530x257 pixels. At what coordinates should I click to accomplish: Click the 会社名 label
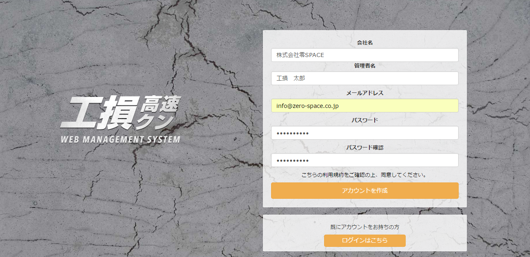pyautogui.click(x=365, y=42)
